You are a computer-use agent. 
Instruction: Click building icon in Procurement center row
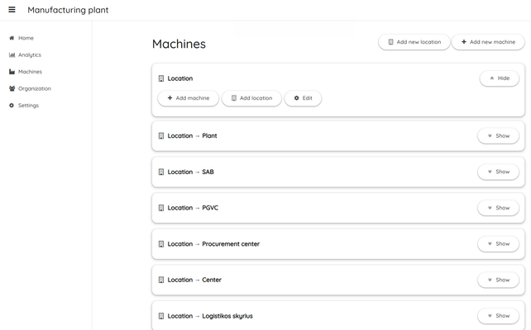tap(161, 244)
